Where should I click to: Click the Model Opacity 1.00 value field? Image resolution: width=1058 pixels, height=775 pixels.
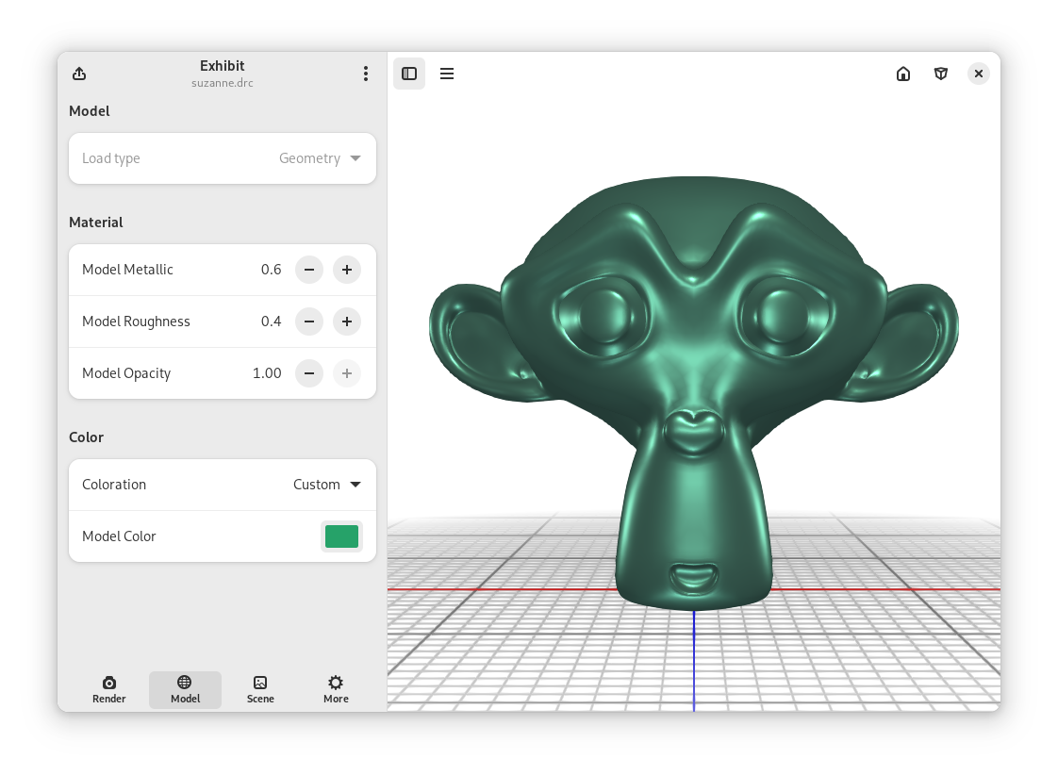coord(267,373)
